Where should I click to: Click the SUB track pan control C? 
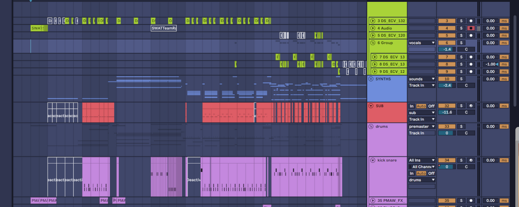(x=466, y=113)
